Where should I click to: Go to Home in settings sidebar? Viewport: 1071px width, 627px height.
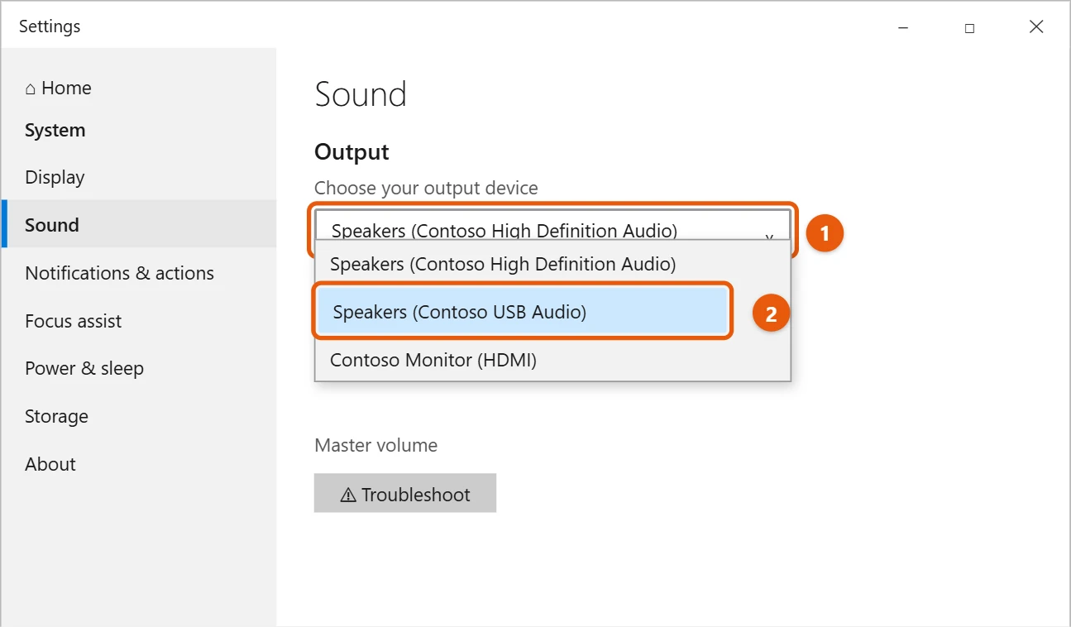coord(58,88)
